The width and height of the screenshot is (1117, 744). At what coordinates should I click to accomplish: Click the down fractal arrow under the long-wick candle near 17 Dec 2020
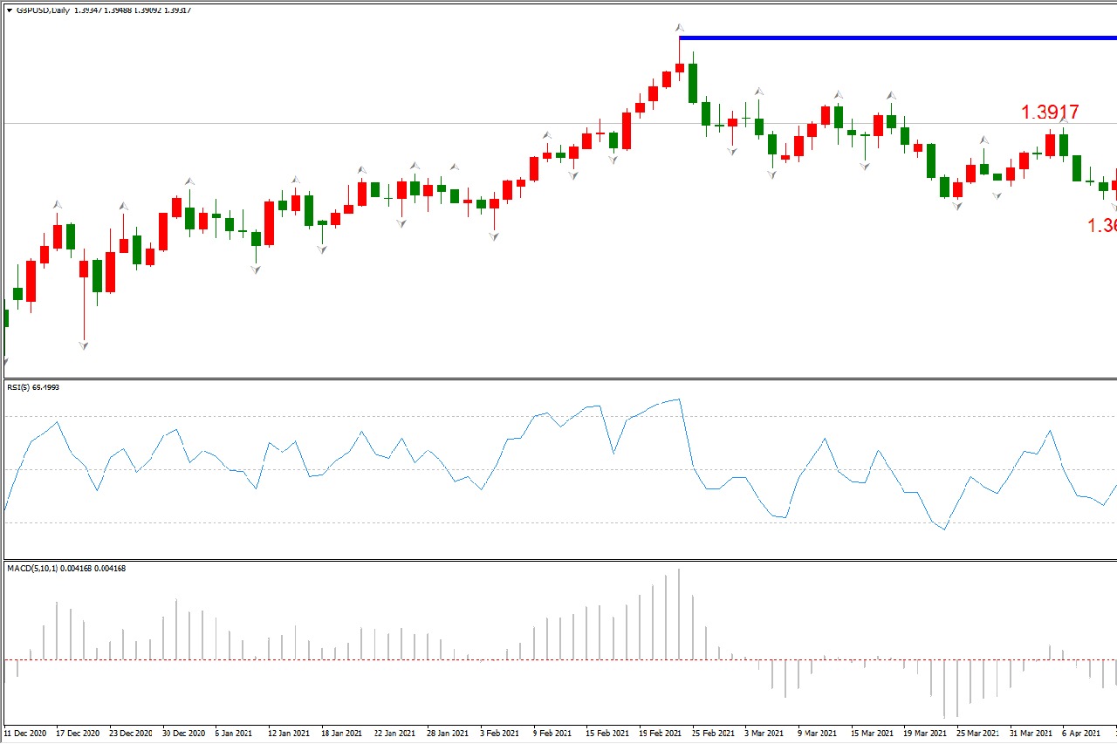pos(84,345)
